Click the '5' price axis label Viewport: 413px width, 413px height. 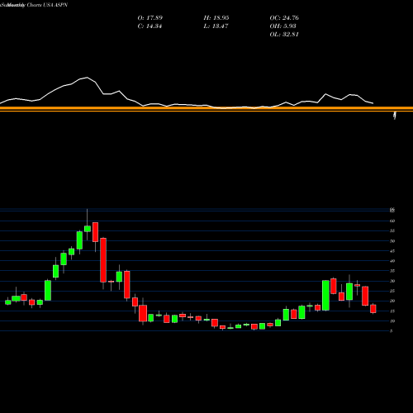coord(391,331)
